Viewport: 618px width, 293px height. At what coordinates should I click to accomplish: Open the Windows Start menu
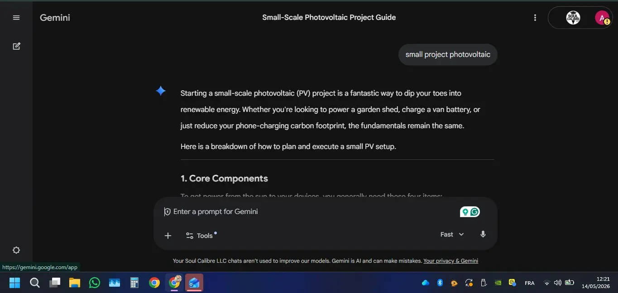click(x=15, y=283)
